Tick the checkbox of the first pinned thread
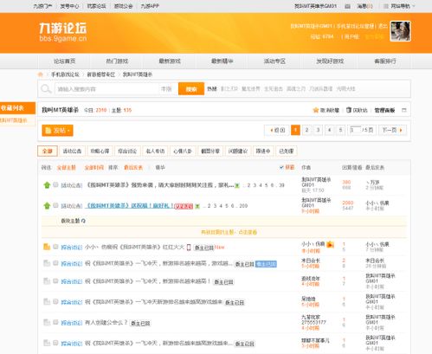Screen dimensions: 432x354 pos(55,184)
